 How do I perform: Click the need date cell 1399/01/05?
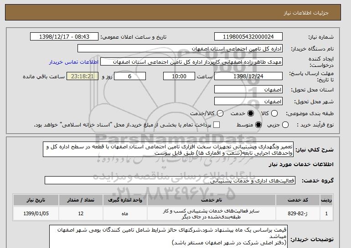36,213
